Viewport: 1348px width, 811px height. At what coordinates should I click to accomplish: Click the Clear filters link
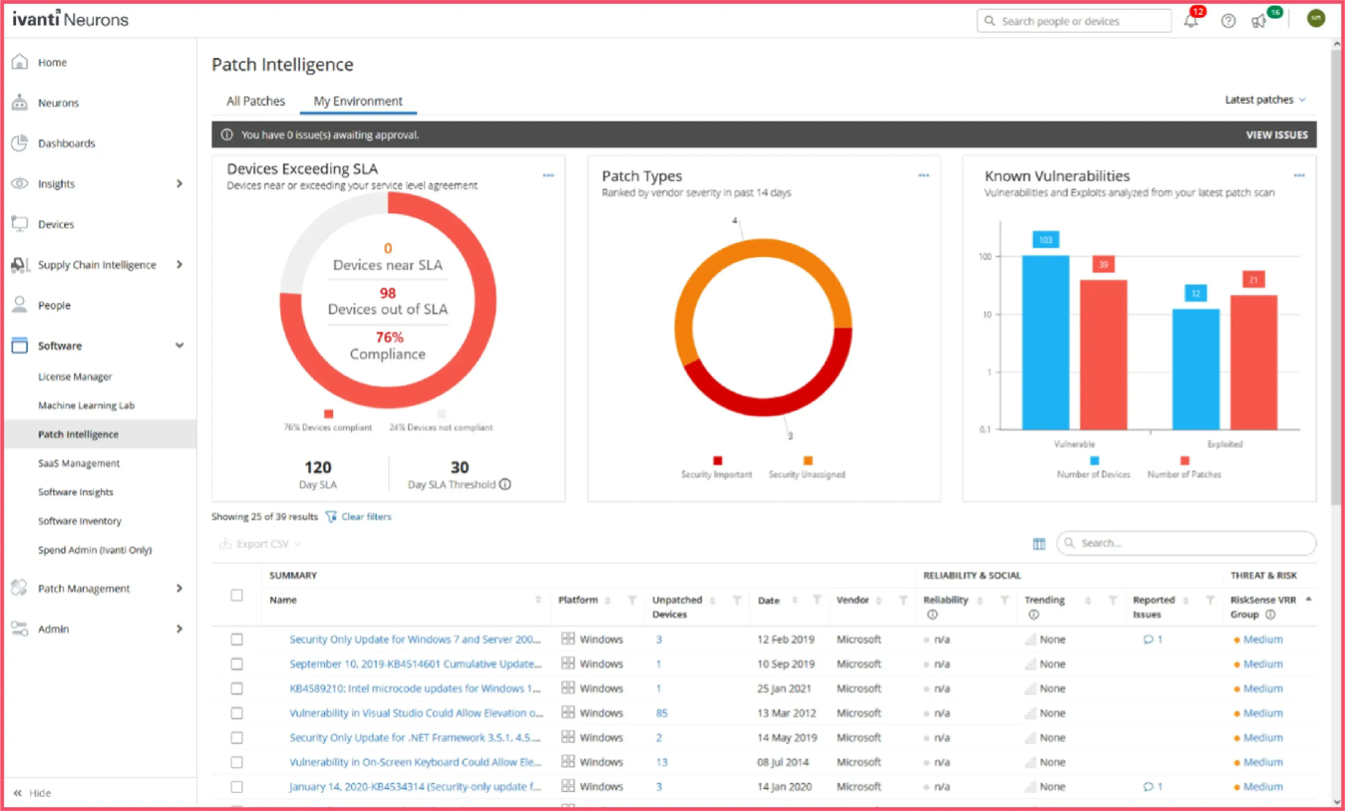tap(366, 516)
